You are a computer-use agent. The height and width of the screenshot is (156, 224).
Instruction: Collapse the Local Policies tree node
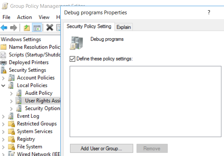[3, 85]
